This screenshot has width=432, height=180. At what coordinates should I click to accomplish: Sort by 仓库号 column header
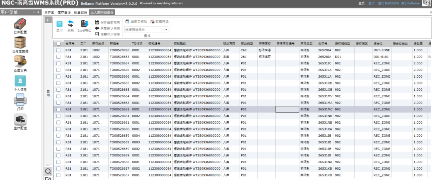pyautogui.click(x=71, y=44)
